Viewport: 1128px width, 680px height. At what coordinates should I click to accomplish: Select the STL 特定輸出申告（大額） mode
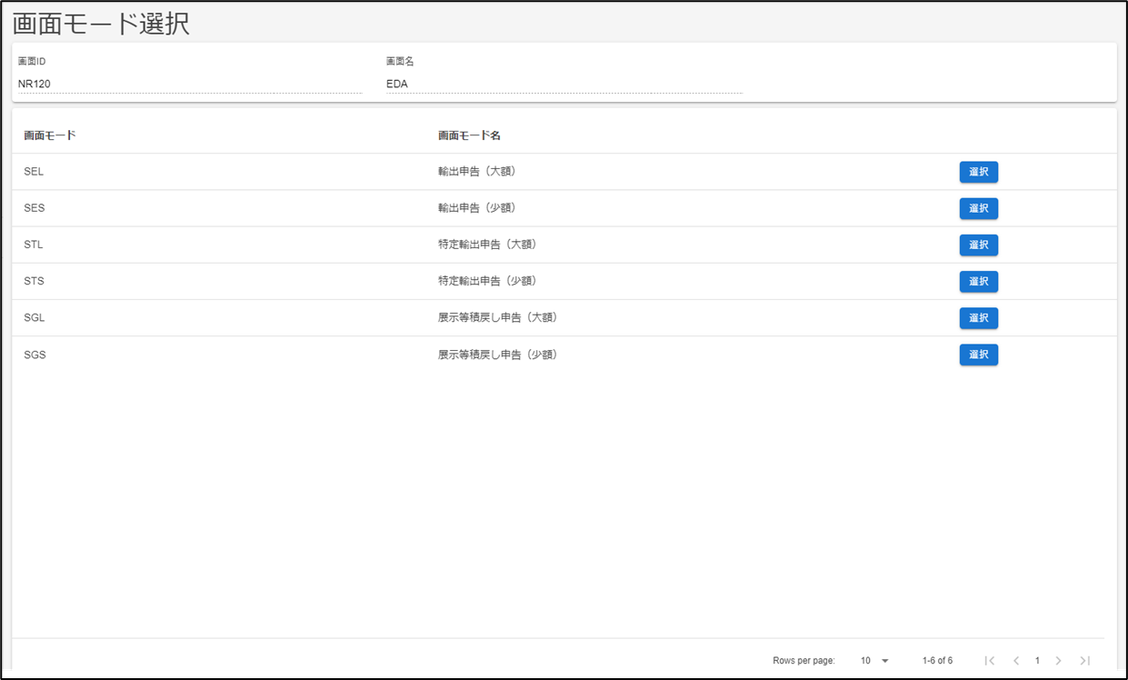click(x=978, y=245)
